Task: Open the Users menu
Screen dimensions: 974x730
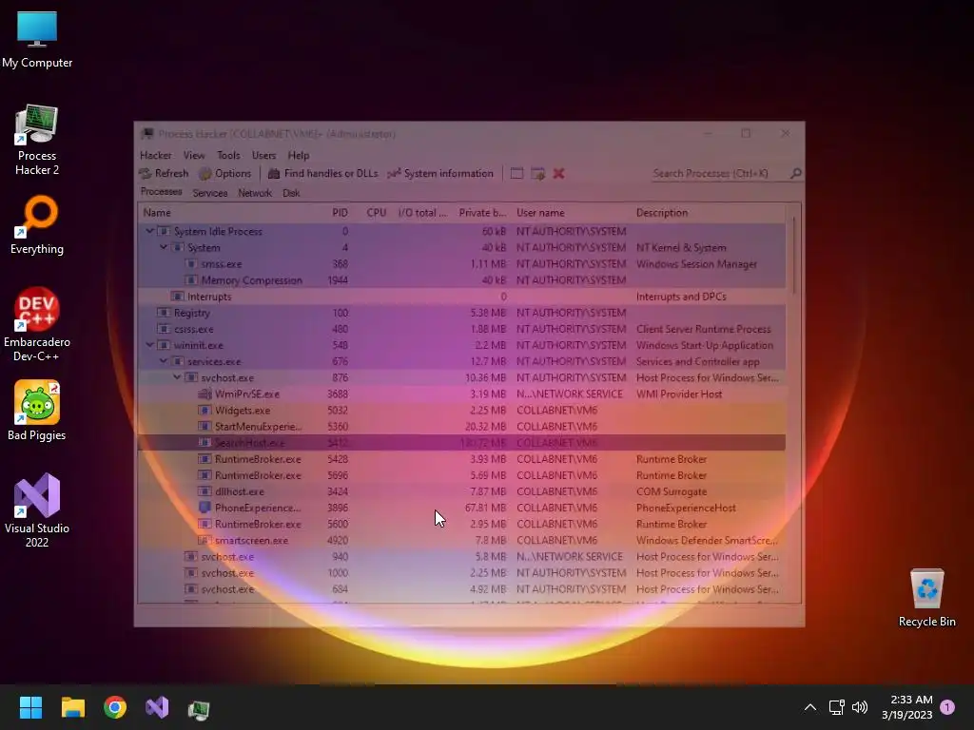Action: (x=263, y=155)
